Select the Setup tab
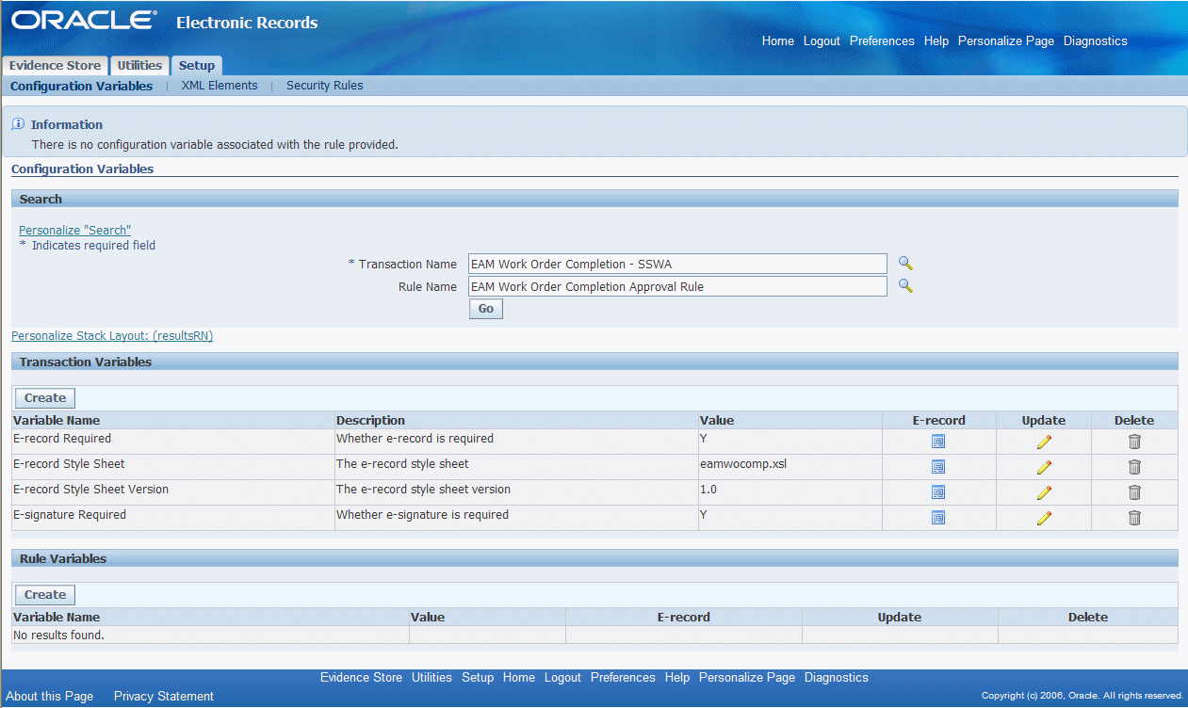Viewport: 1188px width, 708px height. [x=197, y=66]
